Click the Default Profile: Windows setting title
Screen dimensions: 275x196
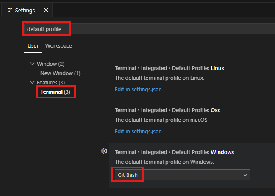(174, 152)
